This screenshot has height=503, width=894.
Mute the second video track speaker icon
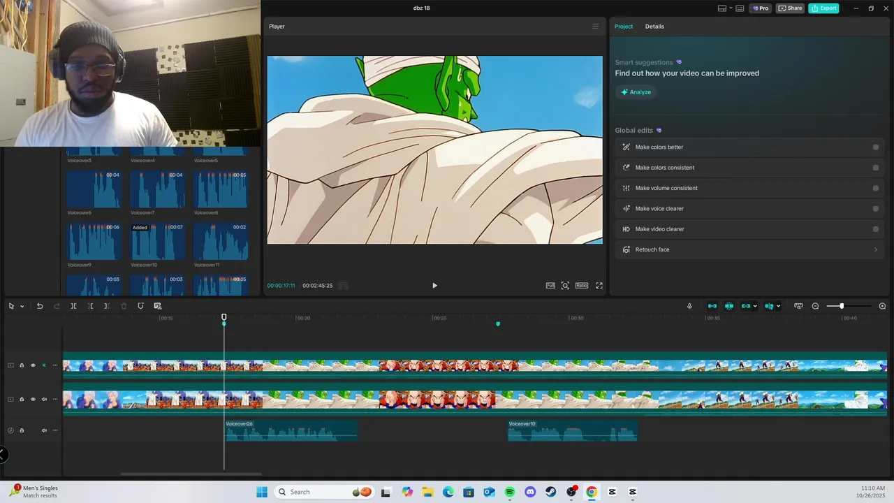pos(44,400)
